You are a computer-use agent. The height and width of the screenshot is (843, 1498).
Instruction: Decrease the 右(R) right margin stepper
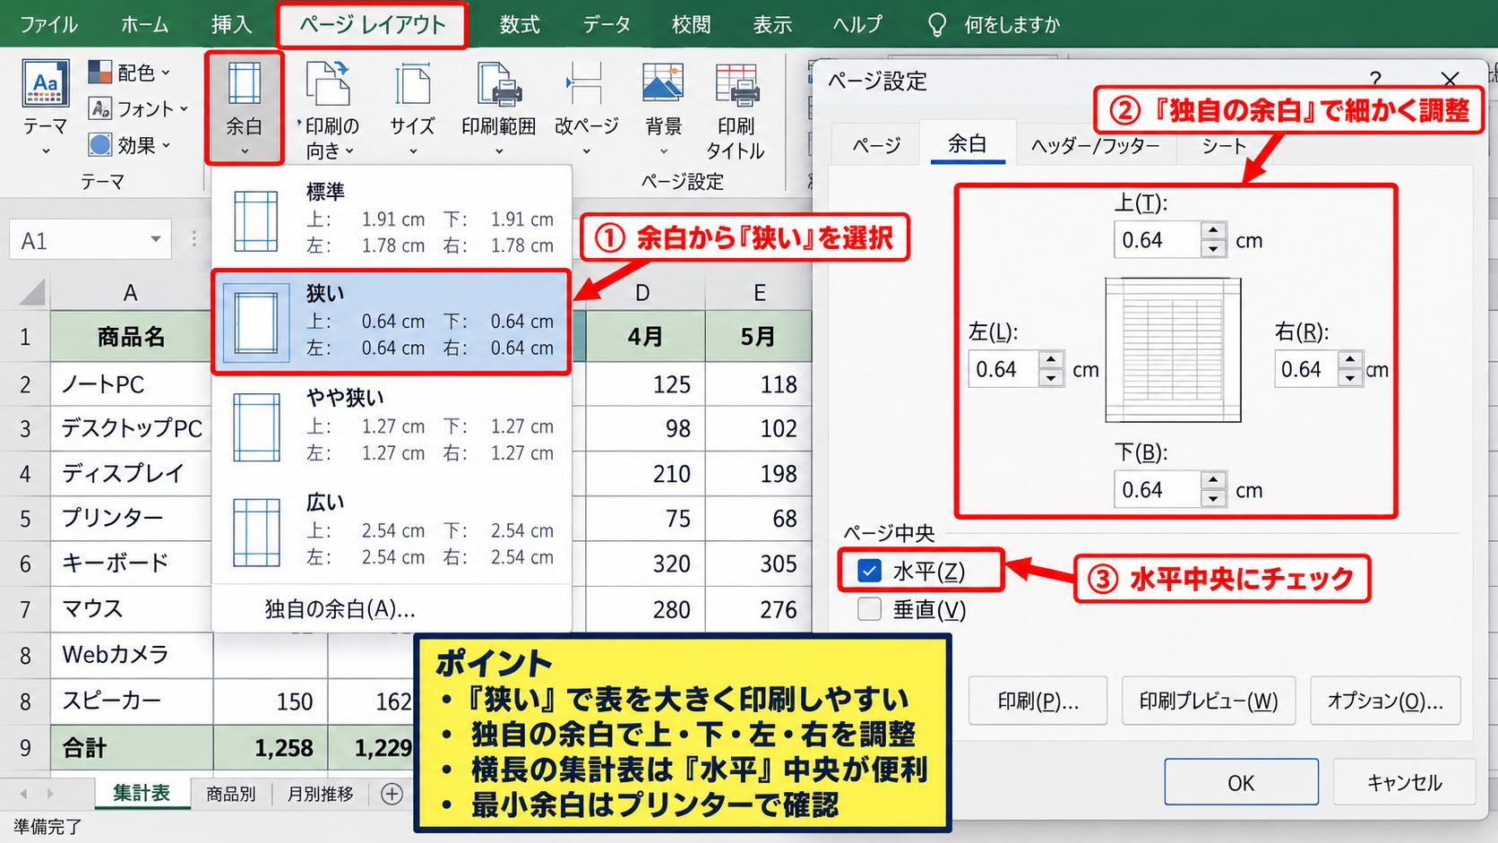(1350, 378)
